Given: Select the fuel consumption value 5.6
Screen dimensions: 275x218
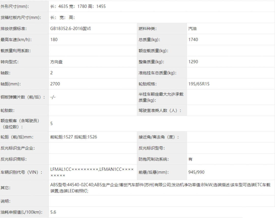Looking at the screenshot, I should click(x=53, y=212).
